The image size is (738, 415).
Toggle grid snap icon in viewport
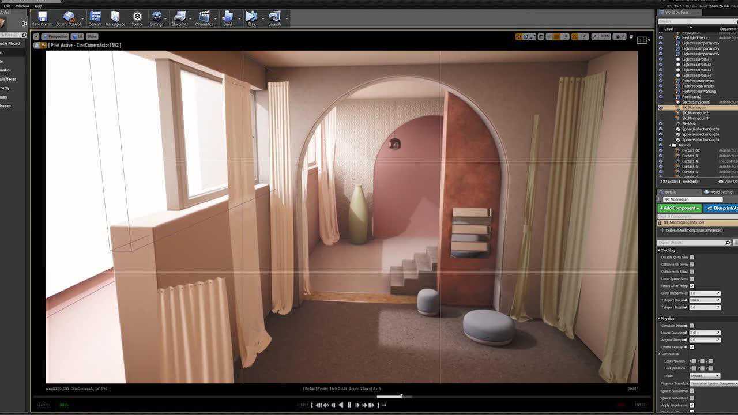(557, 36)
